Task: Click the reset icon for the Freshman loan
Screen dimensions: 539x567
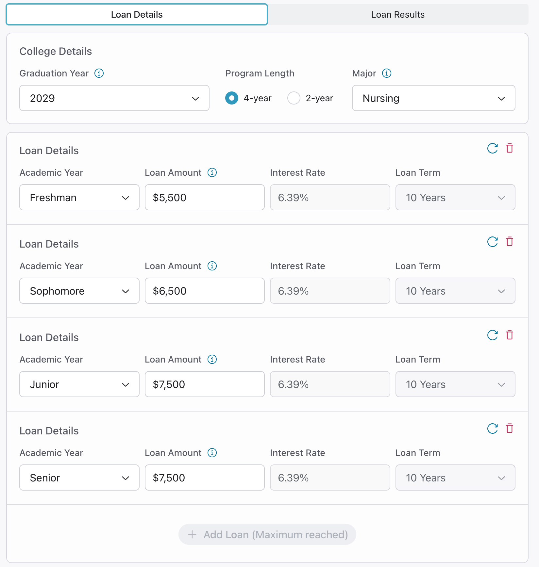Action: pyautogui.click(x=492, y=148)
